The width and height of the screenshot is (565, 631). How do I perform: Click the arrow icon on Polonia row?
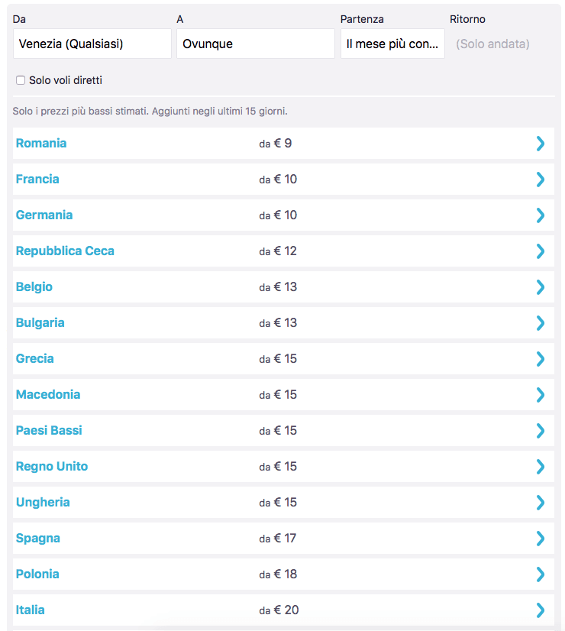coord(541,574)
